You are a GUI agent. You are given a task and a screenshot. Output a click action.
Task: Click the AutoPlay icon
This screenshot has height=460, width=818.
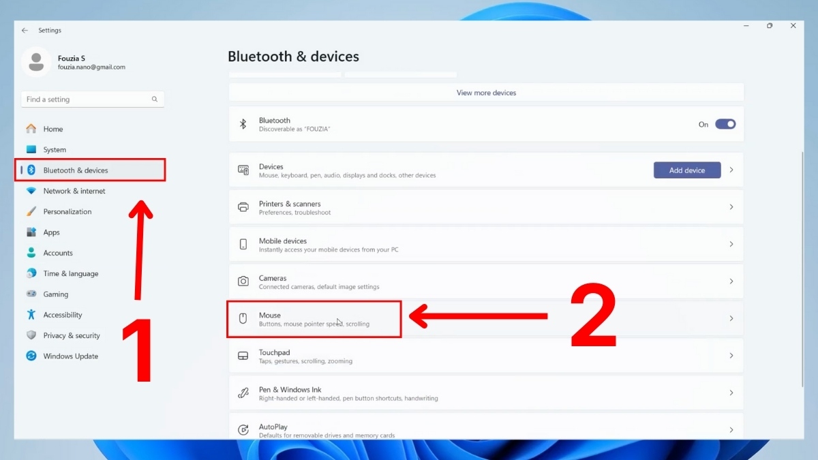tap(243, 430)
